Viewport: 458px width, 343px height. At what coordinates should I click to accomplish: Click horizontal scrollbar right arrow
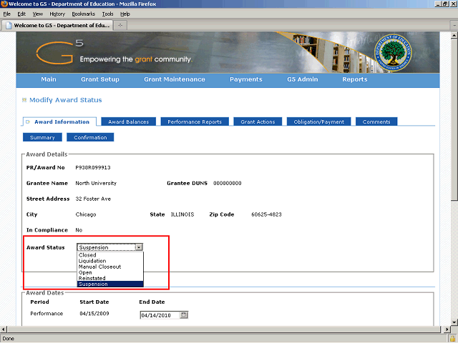pos(447,329)
